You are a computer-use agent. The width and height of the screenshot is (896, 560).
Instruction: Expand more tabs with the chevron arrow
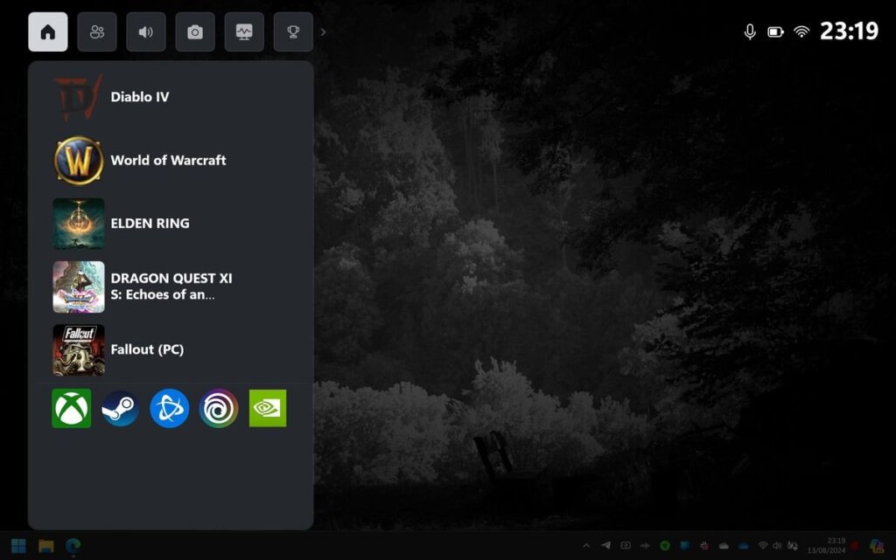point(324,32)
